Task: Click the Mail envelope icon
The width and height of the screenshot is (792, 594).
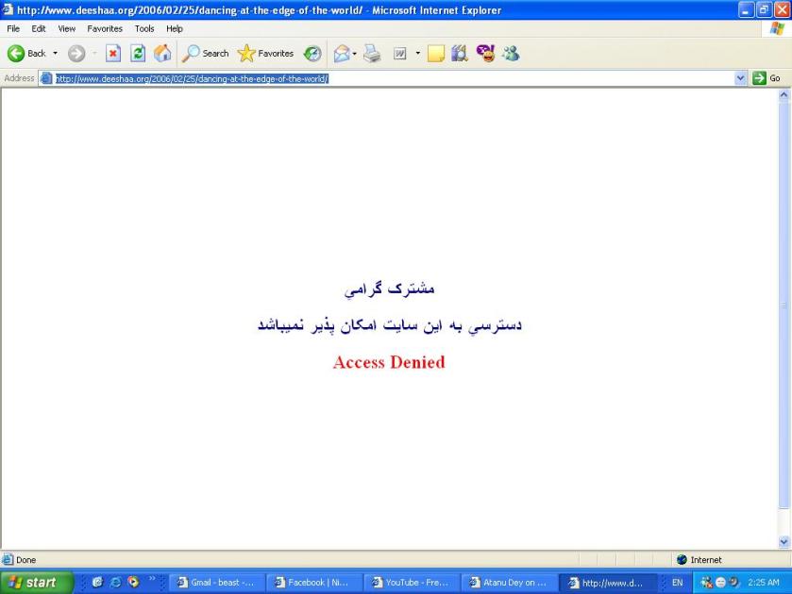Action: 342,53
